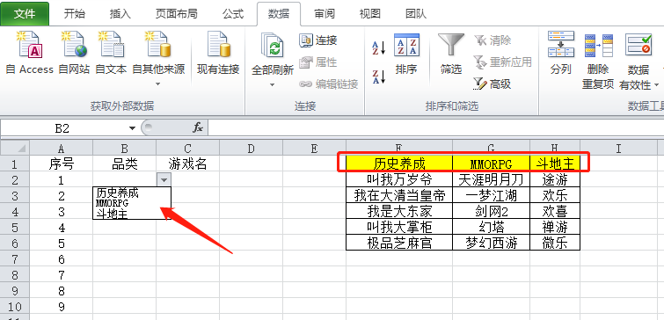This screenshot has width=664, height=320.
Task: Toggle the Filter (筛选) funnel
Action: [x=450, y=55]
